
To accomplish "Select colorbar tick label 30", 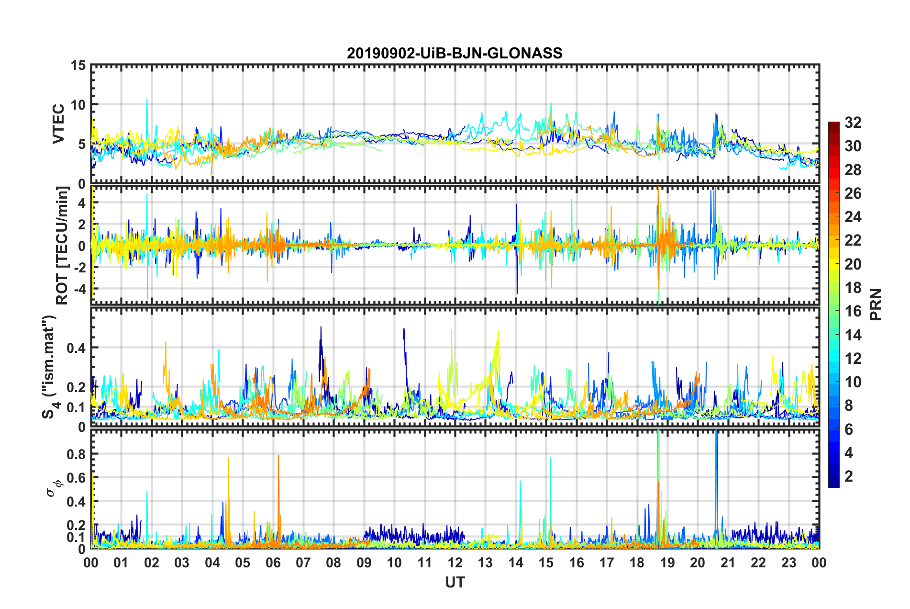I will pyautogui.click(x=853, y=146).
